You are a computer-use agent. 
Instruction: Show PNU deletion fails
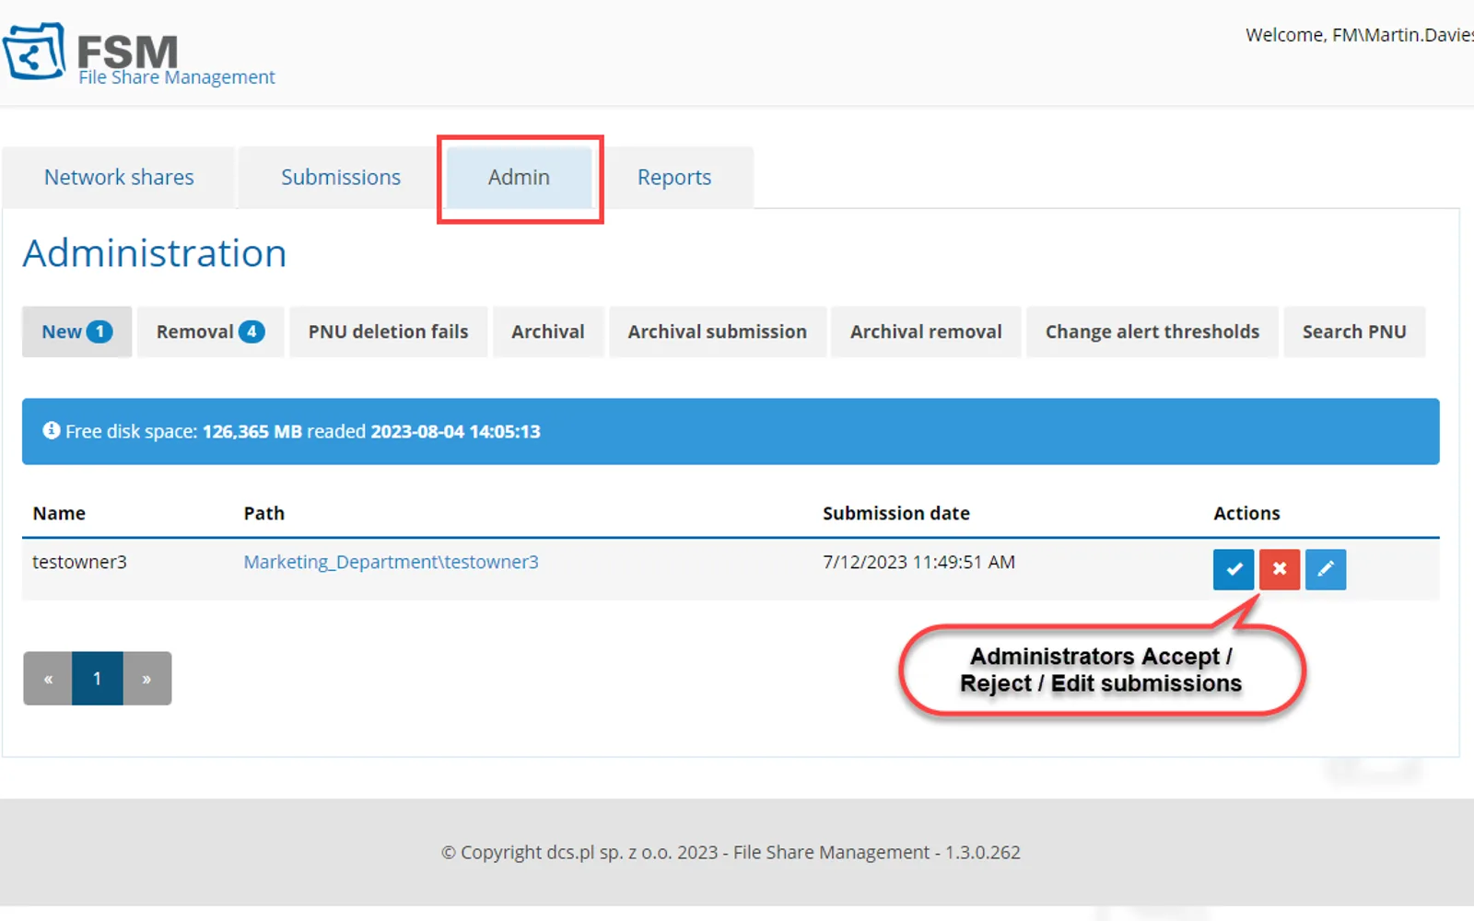click(x=388, y=332)
